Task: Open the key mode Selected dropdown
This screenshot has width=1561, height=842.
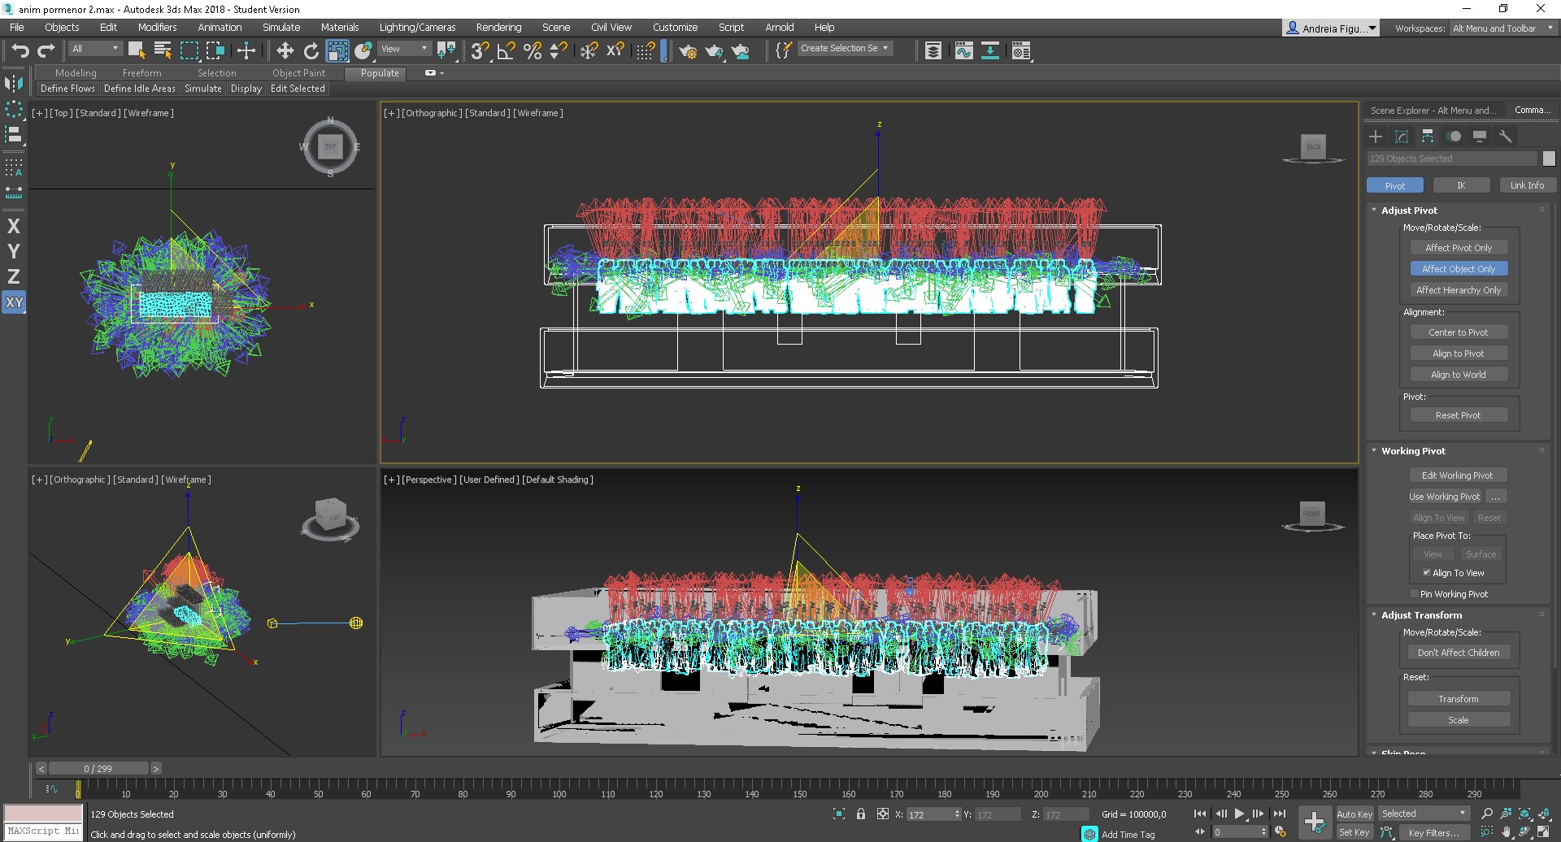Action: 1423,814
